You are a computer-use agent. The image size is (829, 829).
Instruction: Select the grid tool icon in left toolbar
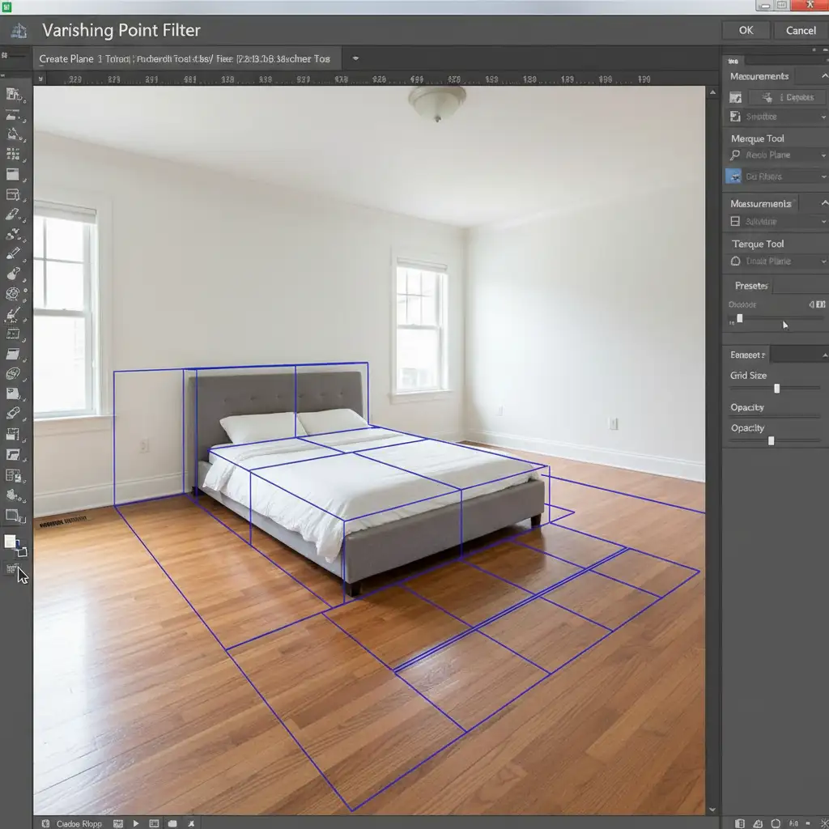tap(13, 154)
